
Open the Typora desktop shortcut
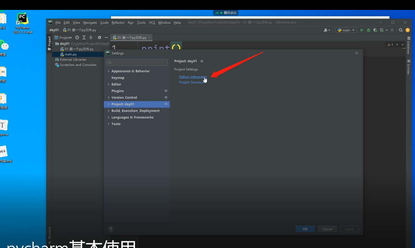[4, 128]
